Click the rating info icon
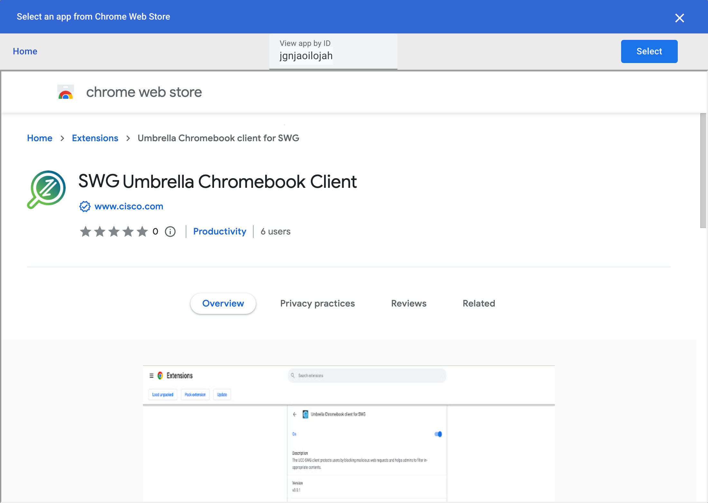Image resolution: width=708 pixels, height=503 pixels. click(170, 232)
